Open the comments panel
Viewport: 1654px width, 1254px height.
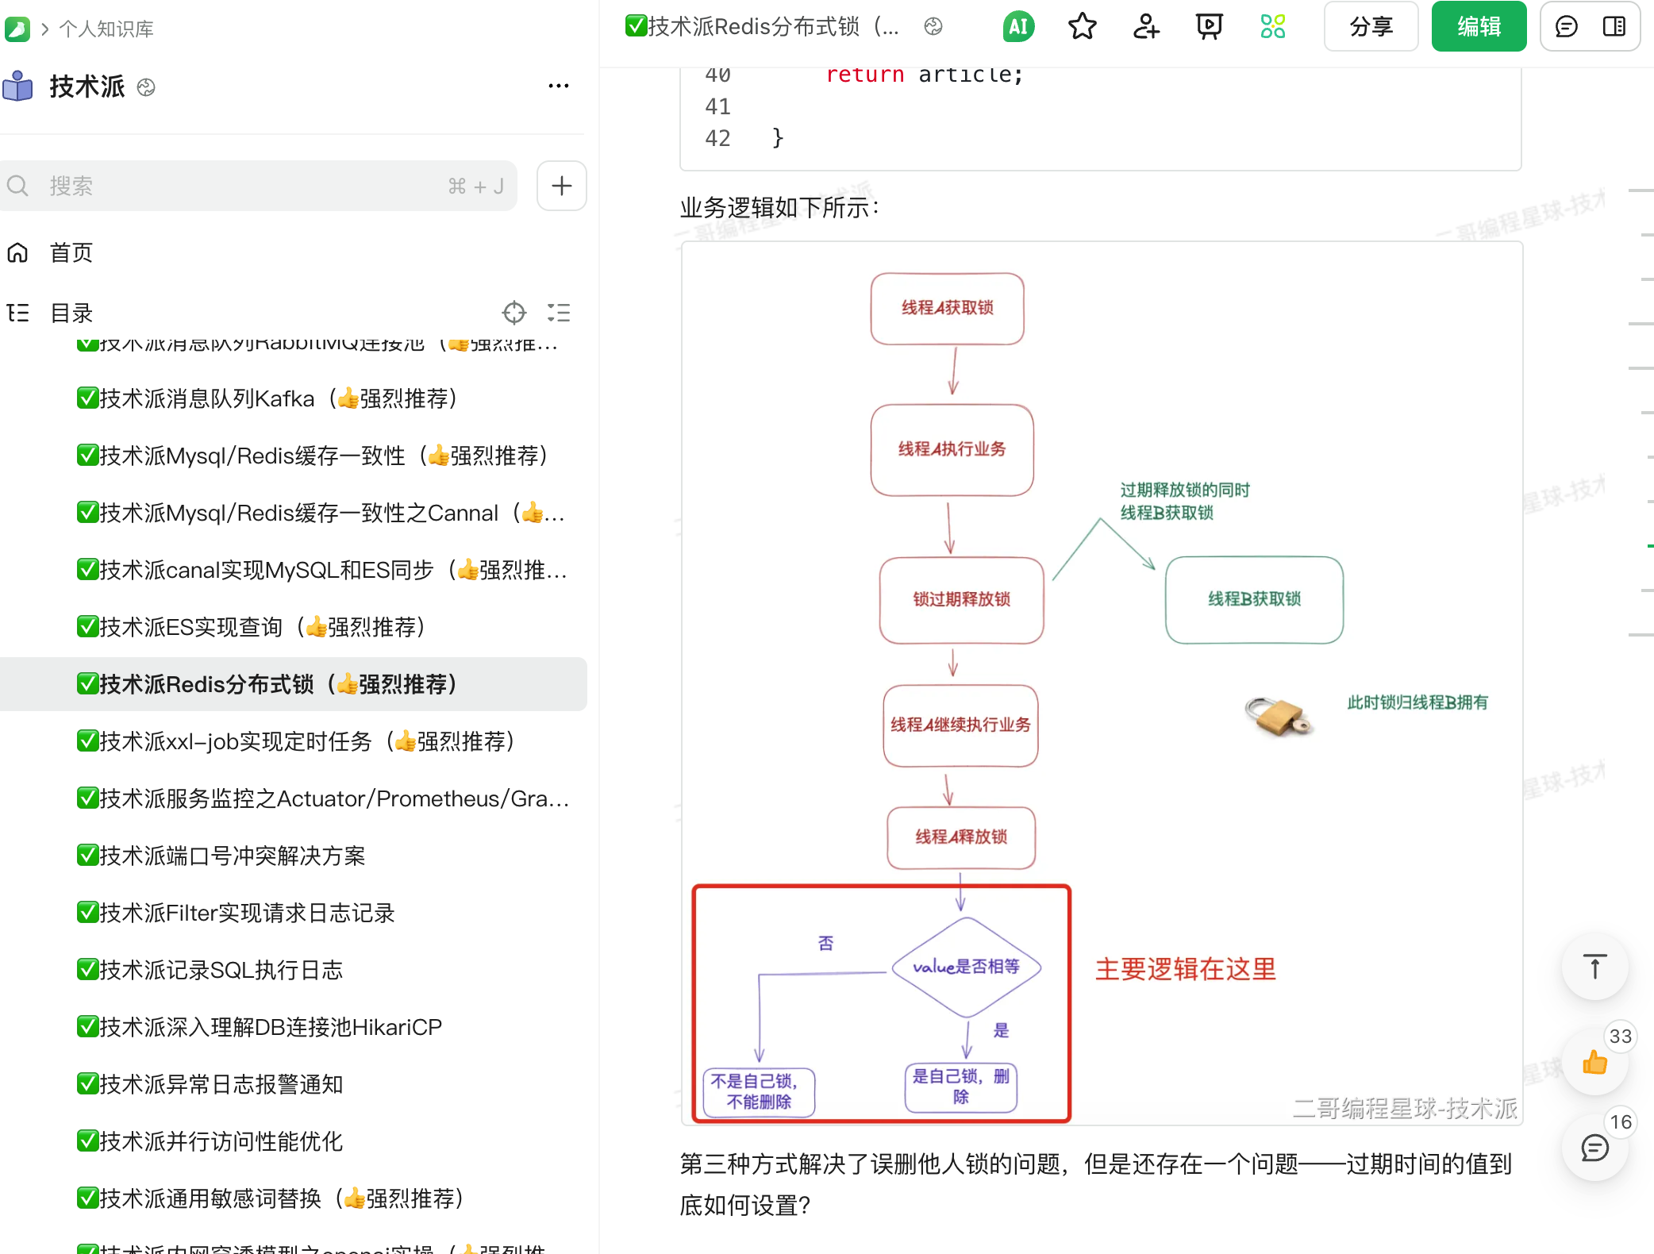1564,26
